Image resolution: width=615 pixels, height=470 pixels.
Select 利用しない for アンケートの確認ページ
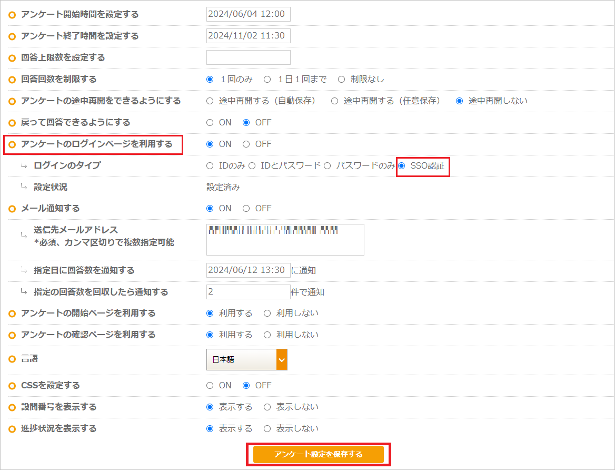(267, 335)
